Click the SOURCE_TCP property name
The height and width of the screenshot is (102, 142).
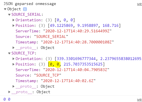(23, 53)
